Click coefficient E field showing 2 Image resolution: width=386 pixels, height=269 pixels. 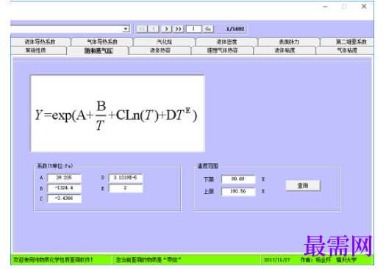[x=126, y=188]
